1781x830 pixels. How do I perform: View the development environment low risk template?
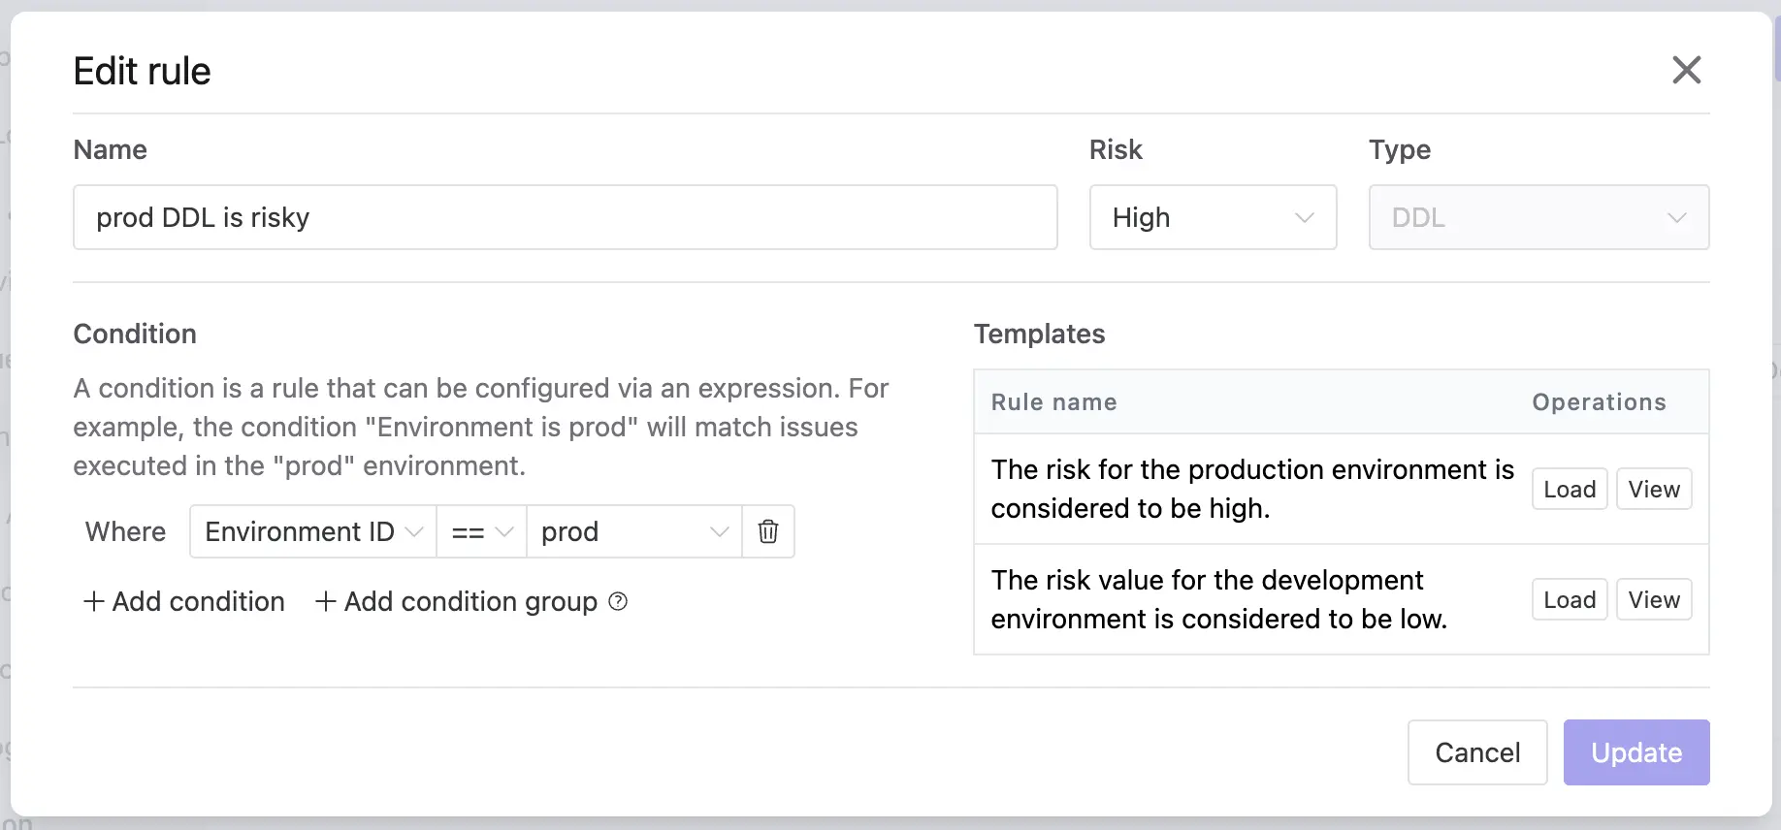pyautogui.click(x=1653, y=600)
